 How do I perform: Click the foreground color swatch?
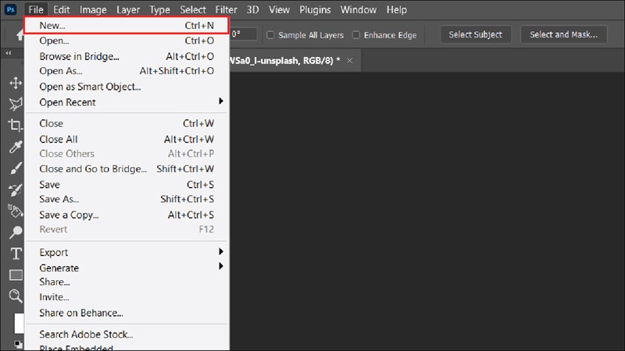click(19, 324)
